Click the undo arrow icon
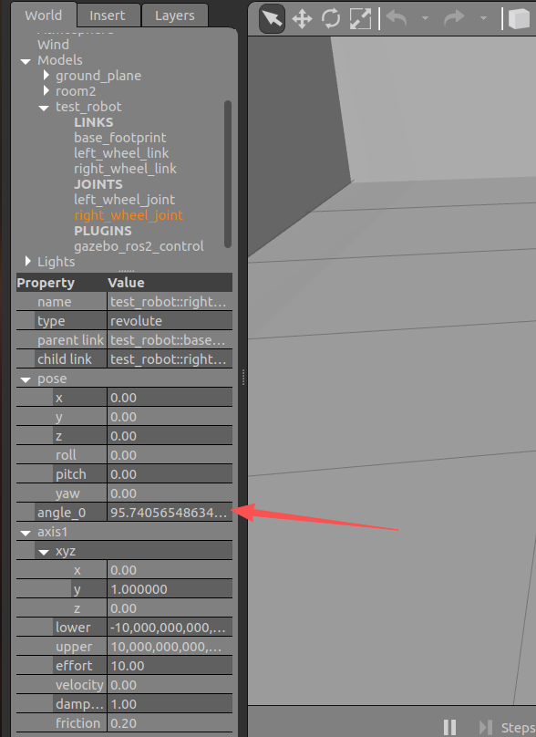This screenshot has height=737, width=536. (x=397, y=19)
